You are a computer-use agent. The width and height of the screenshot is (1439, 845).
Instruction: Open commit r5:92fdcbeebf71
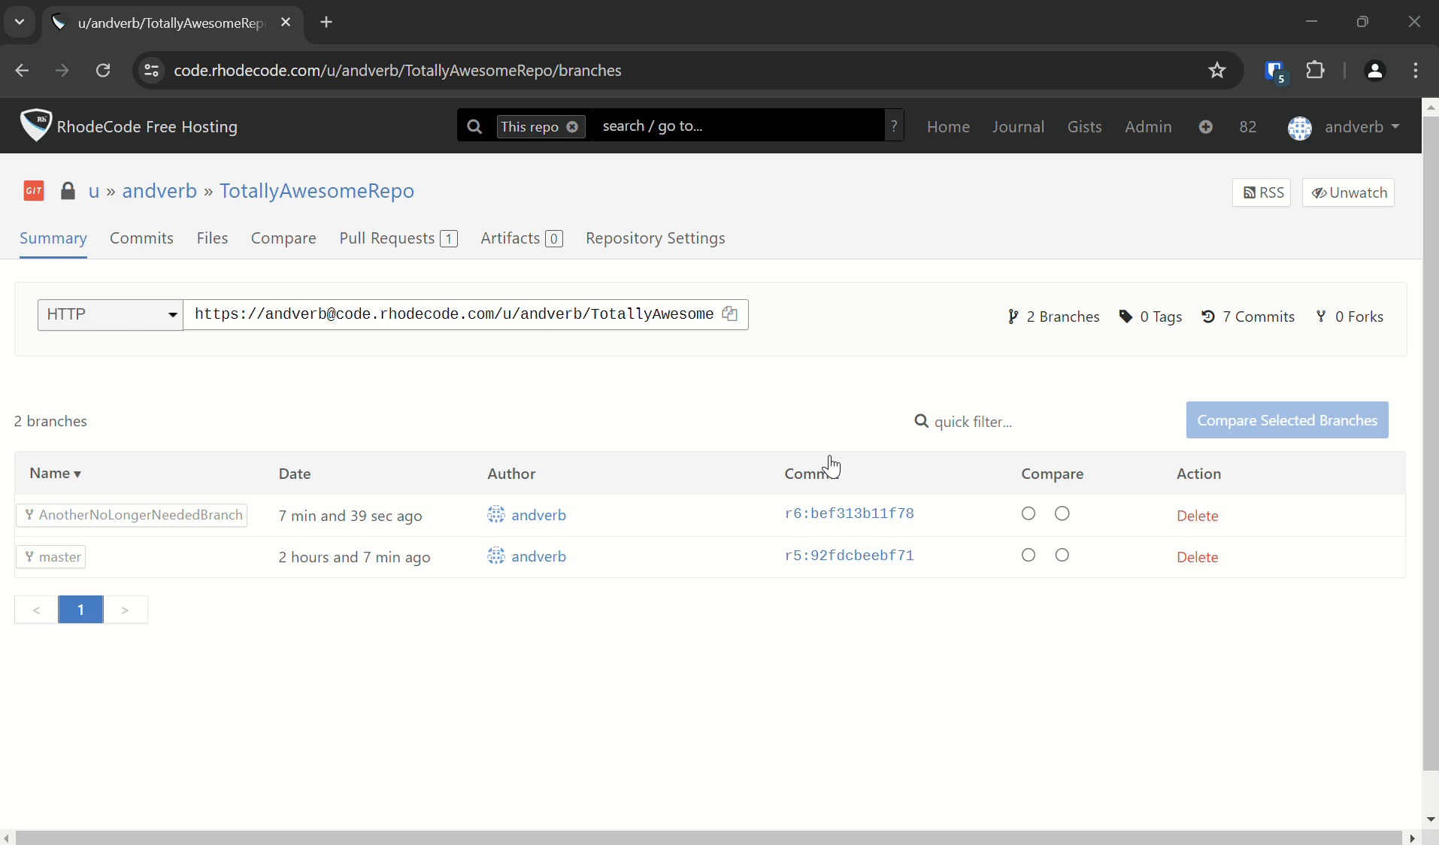(x=849, y=556)
